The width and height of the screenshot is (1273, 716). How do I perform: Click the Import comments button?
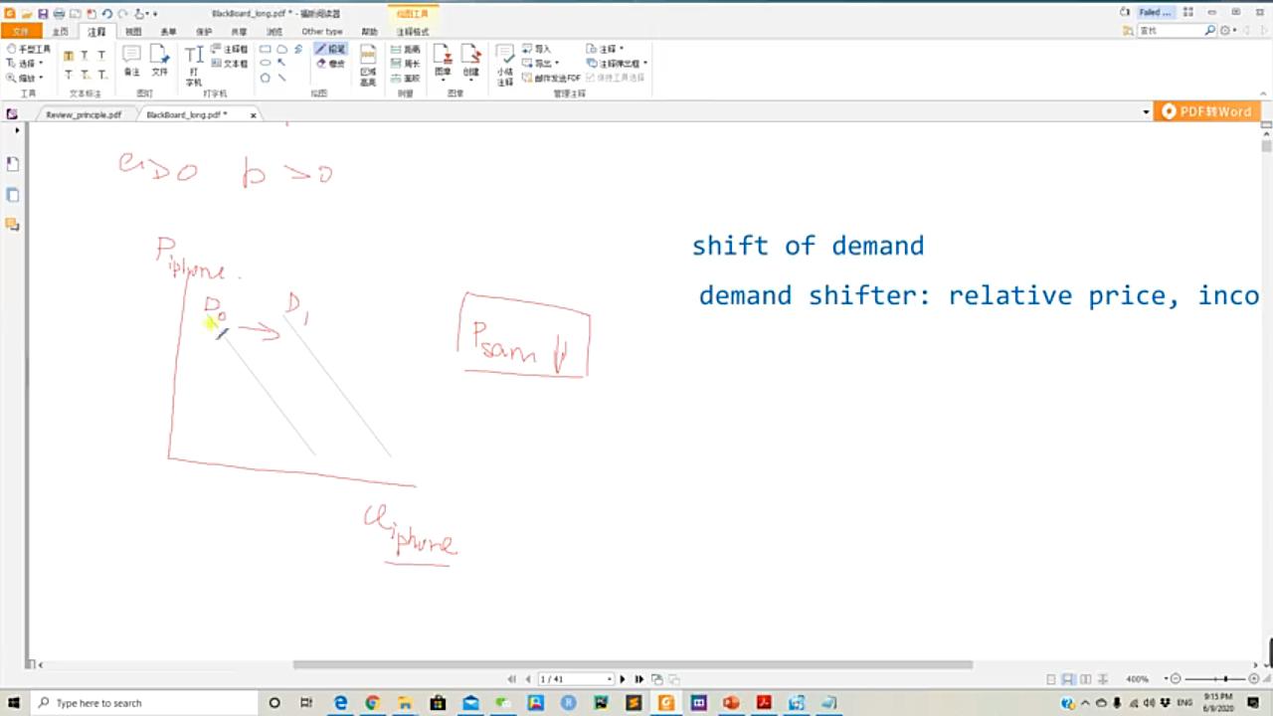pos(537,49)
